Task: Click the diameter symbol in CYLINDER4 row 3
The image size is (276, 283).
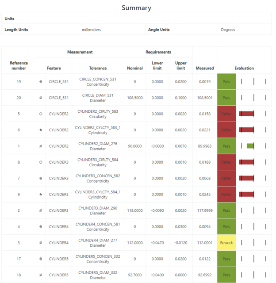Action: tap(41, 243)
